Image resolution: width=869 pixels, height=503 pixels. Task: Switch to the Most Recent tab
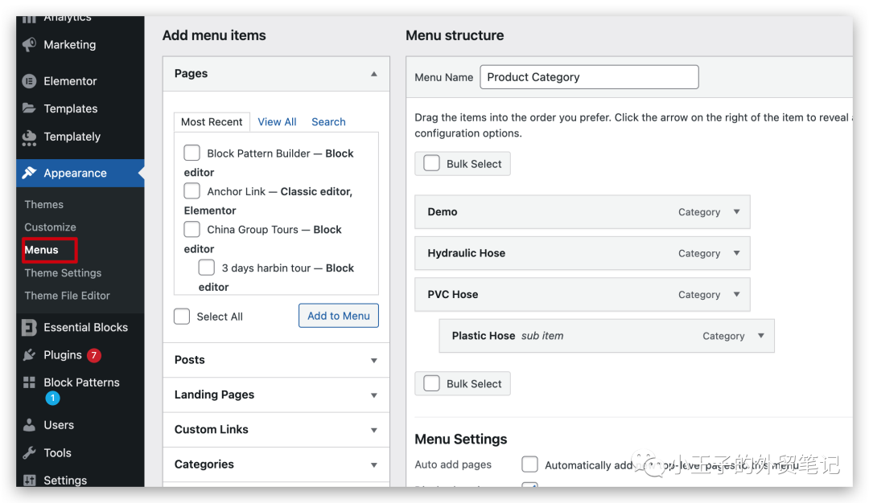click(x=212, y=122)
